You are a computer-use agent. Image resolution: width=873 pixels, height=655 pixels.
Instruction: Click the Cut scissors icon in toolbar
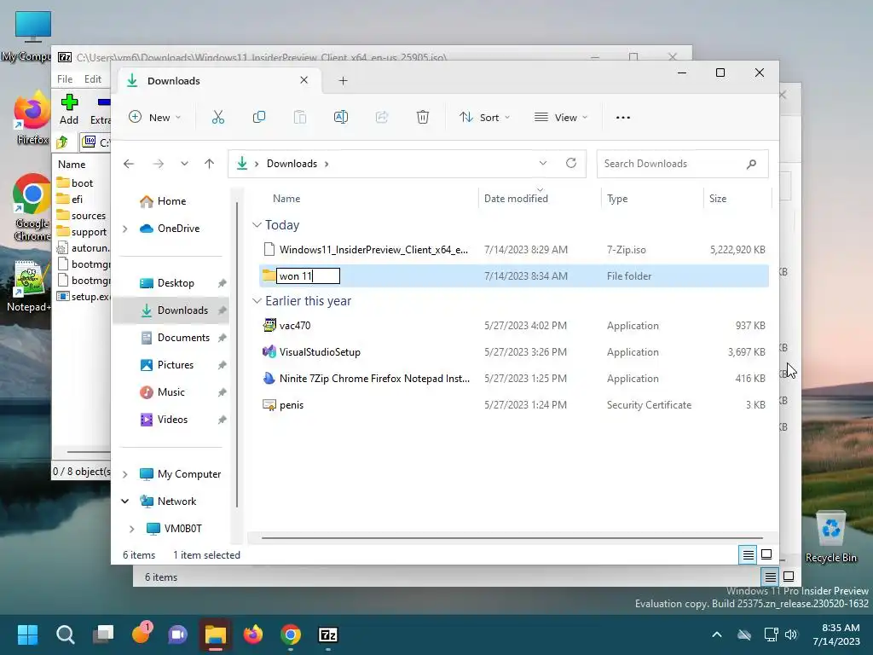[217, 117]
